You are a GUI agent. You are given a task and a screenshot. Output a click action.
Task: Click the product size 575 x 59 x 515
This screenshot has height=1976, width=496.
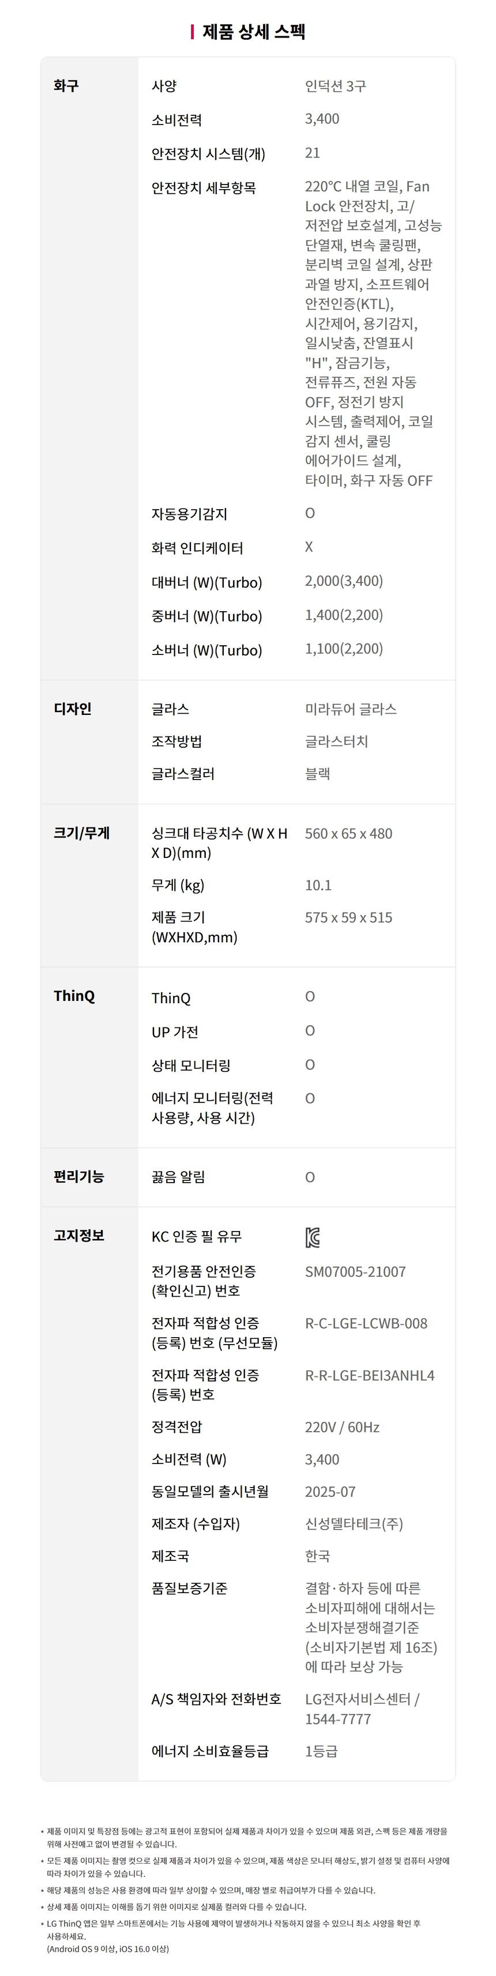348,917
